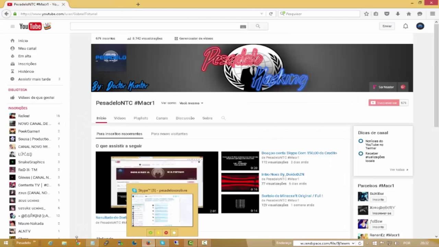Open 'Doaçao conta Skype Com 150,00 de Credito' video

[x=299, y=153]
